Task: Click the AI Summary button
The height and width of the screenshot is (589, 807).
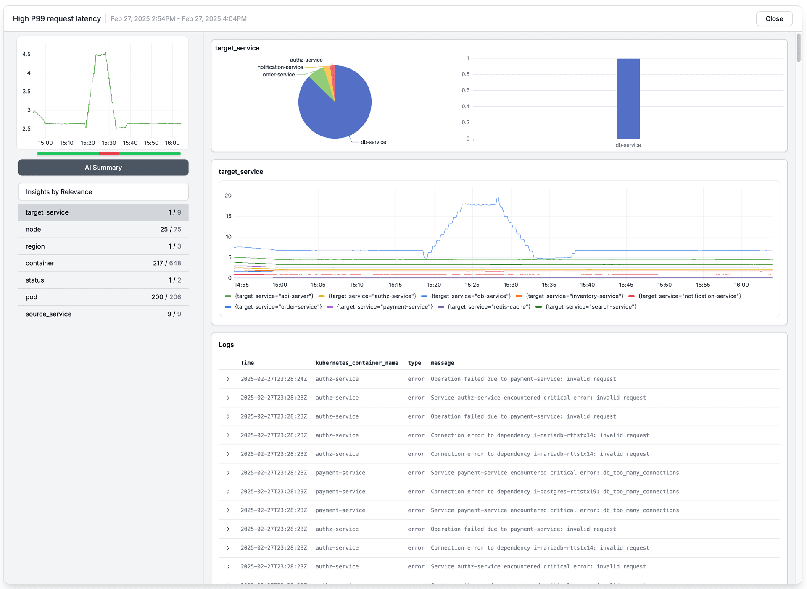Action: [103, 168]
